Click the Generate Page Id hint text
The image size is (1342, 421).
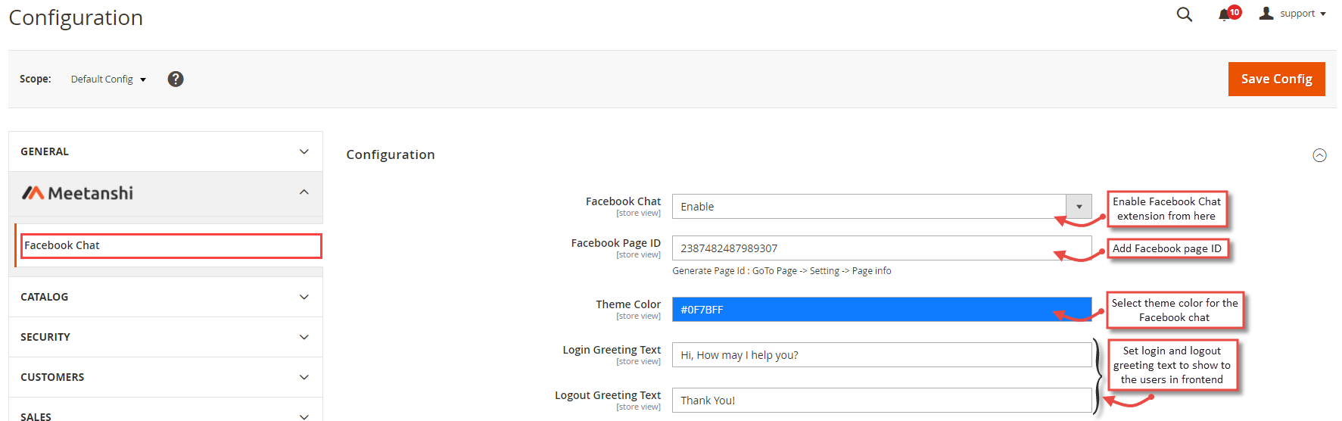[782, 271]
